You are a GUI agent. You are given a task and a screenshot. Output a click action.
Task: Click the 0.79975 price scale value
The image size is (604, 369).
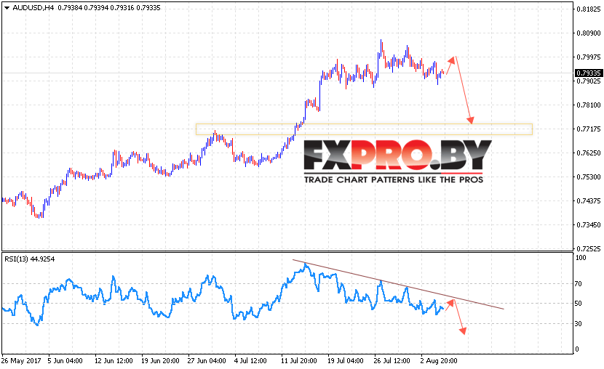pyautogui.click(x=589, y=57)
